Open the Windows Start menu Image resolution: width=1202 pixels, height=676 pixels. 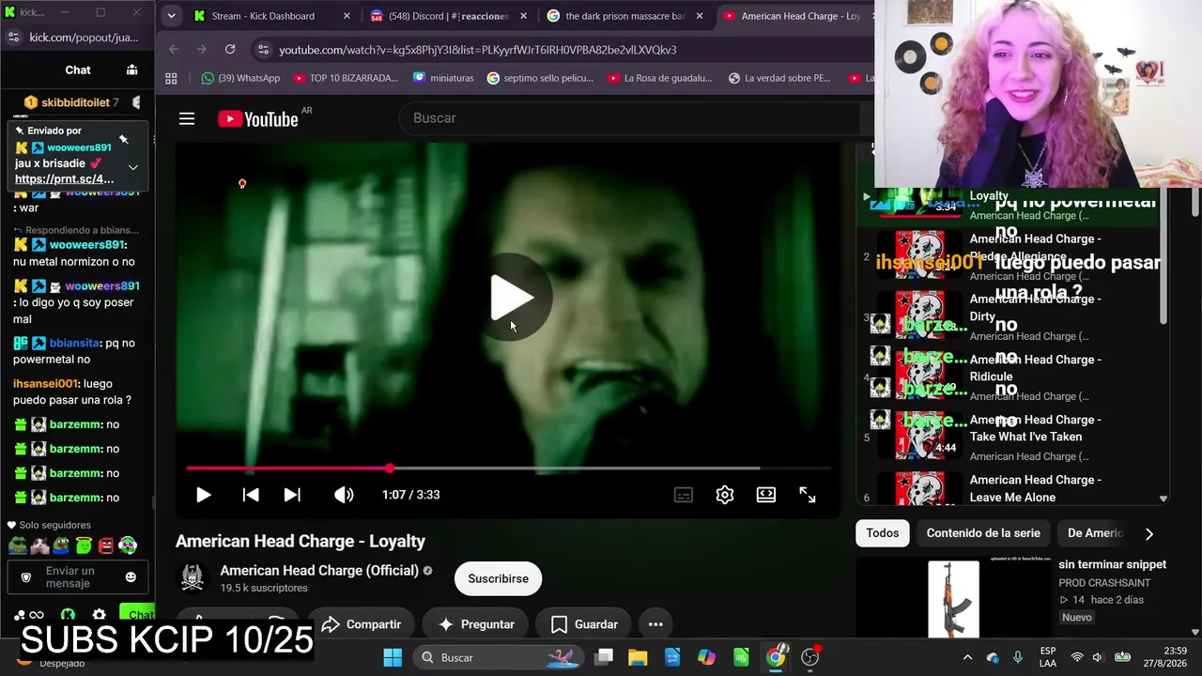[393, 657]
